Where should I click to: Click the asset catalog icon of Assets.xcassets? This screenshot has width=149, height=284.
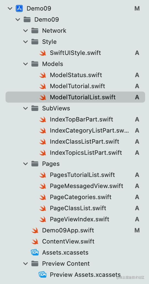click(x=35, y=252)
